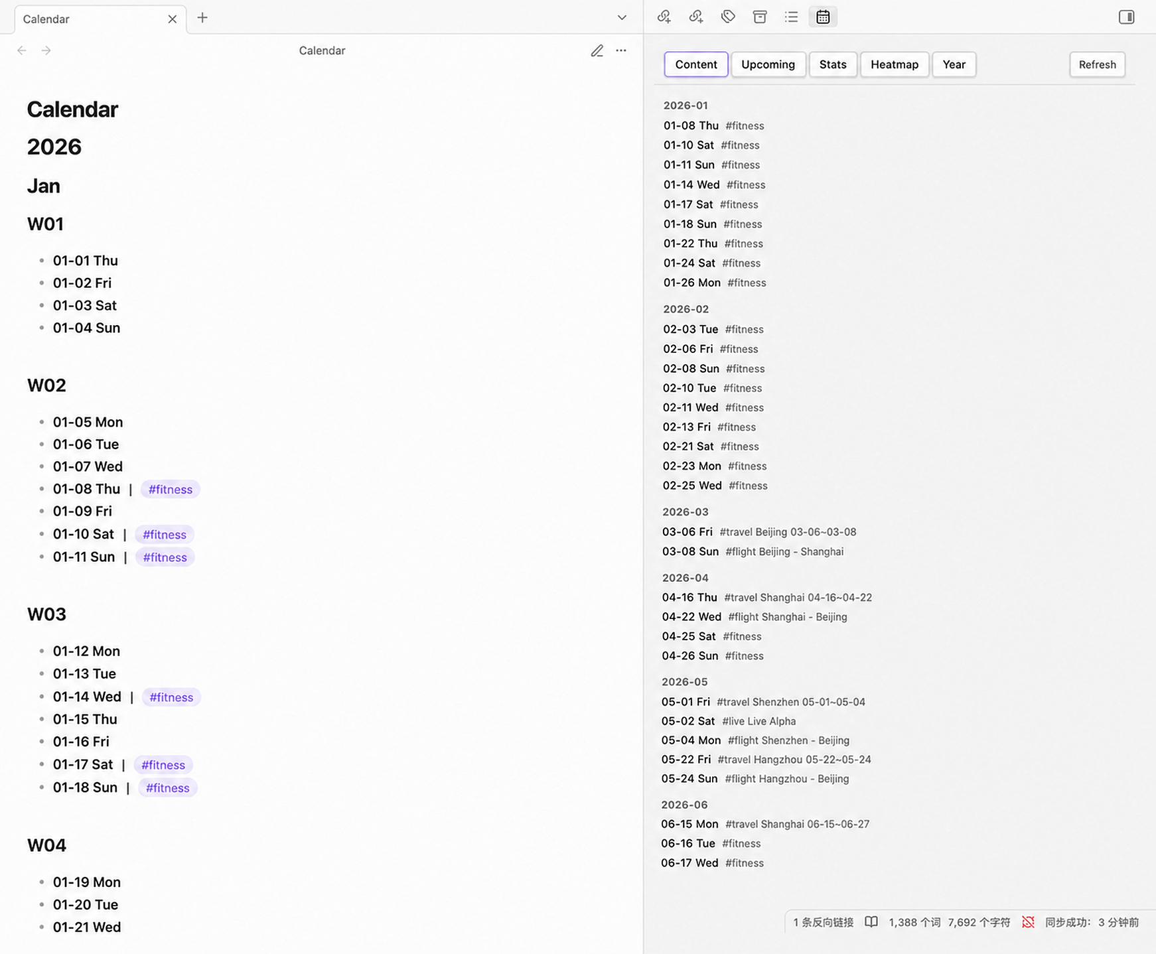Click the 2026-06 month header
1156x954 pixels.
[x=684, y=805]
